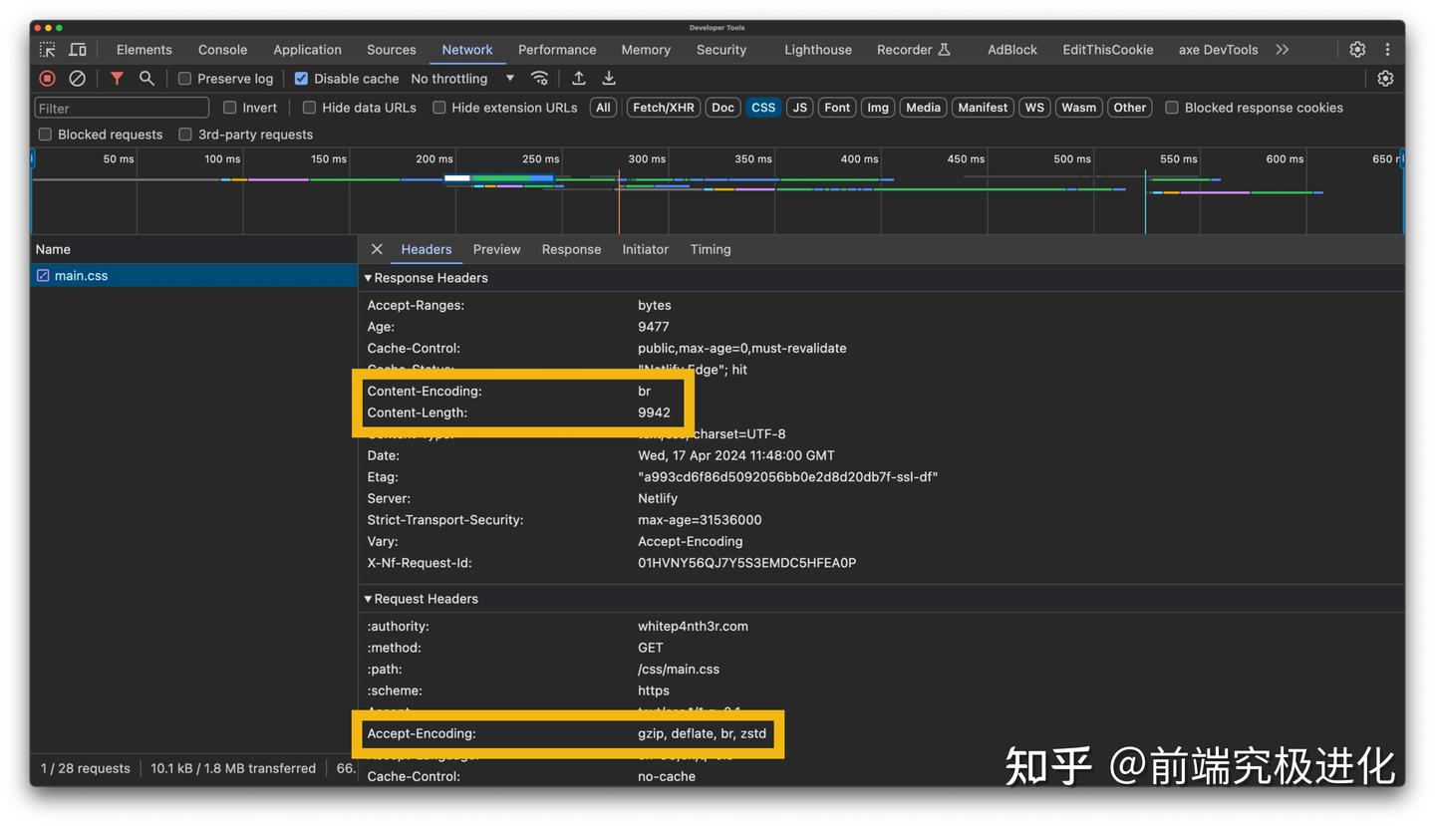1435x826 pixels.
Task: Select the Etag header value
Action: (x=788, y=477)
